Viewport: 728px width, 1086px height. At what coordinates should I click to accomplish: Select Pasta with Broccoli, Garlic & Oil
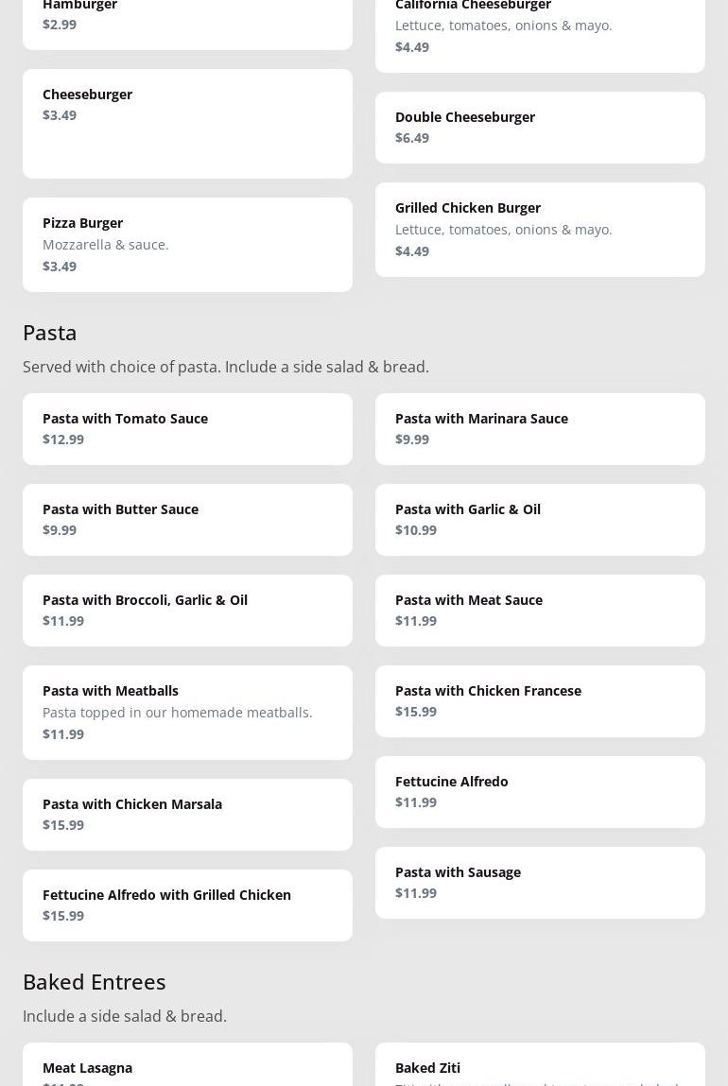tap(187, 611)
